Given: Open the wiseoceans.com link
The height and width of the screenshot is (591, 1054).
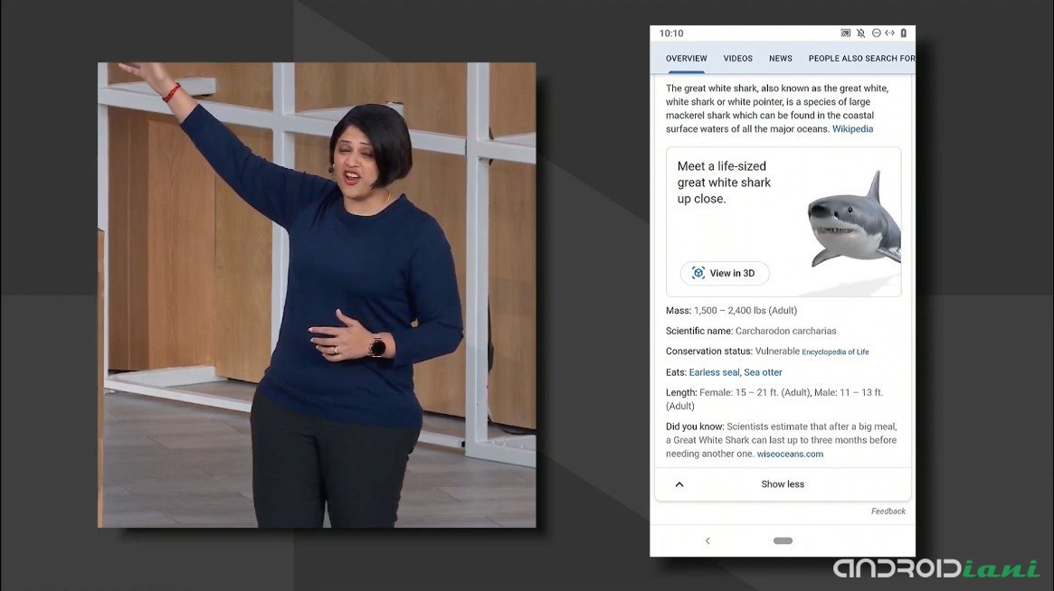Looking at the screenshot, I should (x=790, y=454).
